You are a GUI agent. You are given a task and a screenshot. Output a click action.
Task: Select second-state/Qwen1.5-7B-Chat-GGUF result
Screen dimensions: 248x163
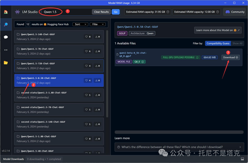pyautogui.click(x=59, y=109)
